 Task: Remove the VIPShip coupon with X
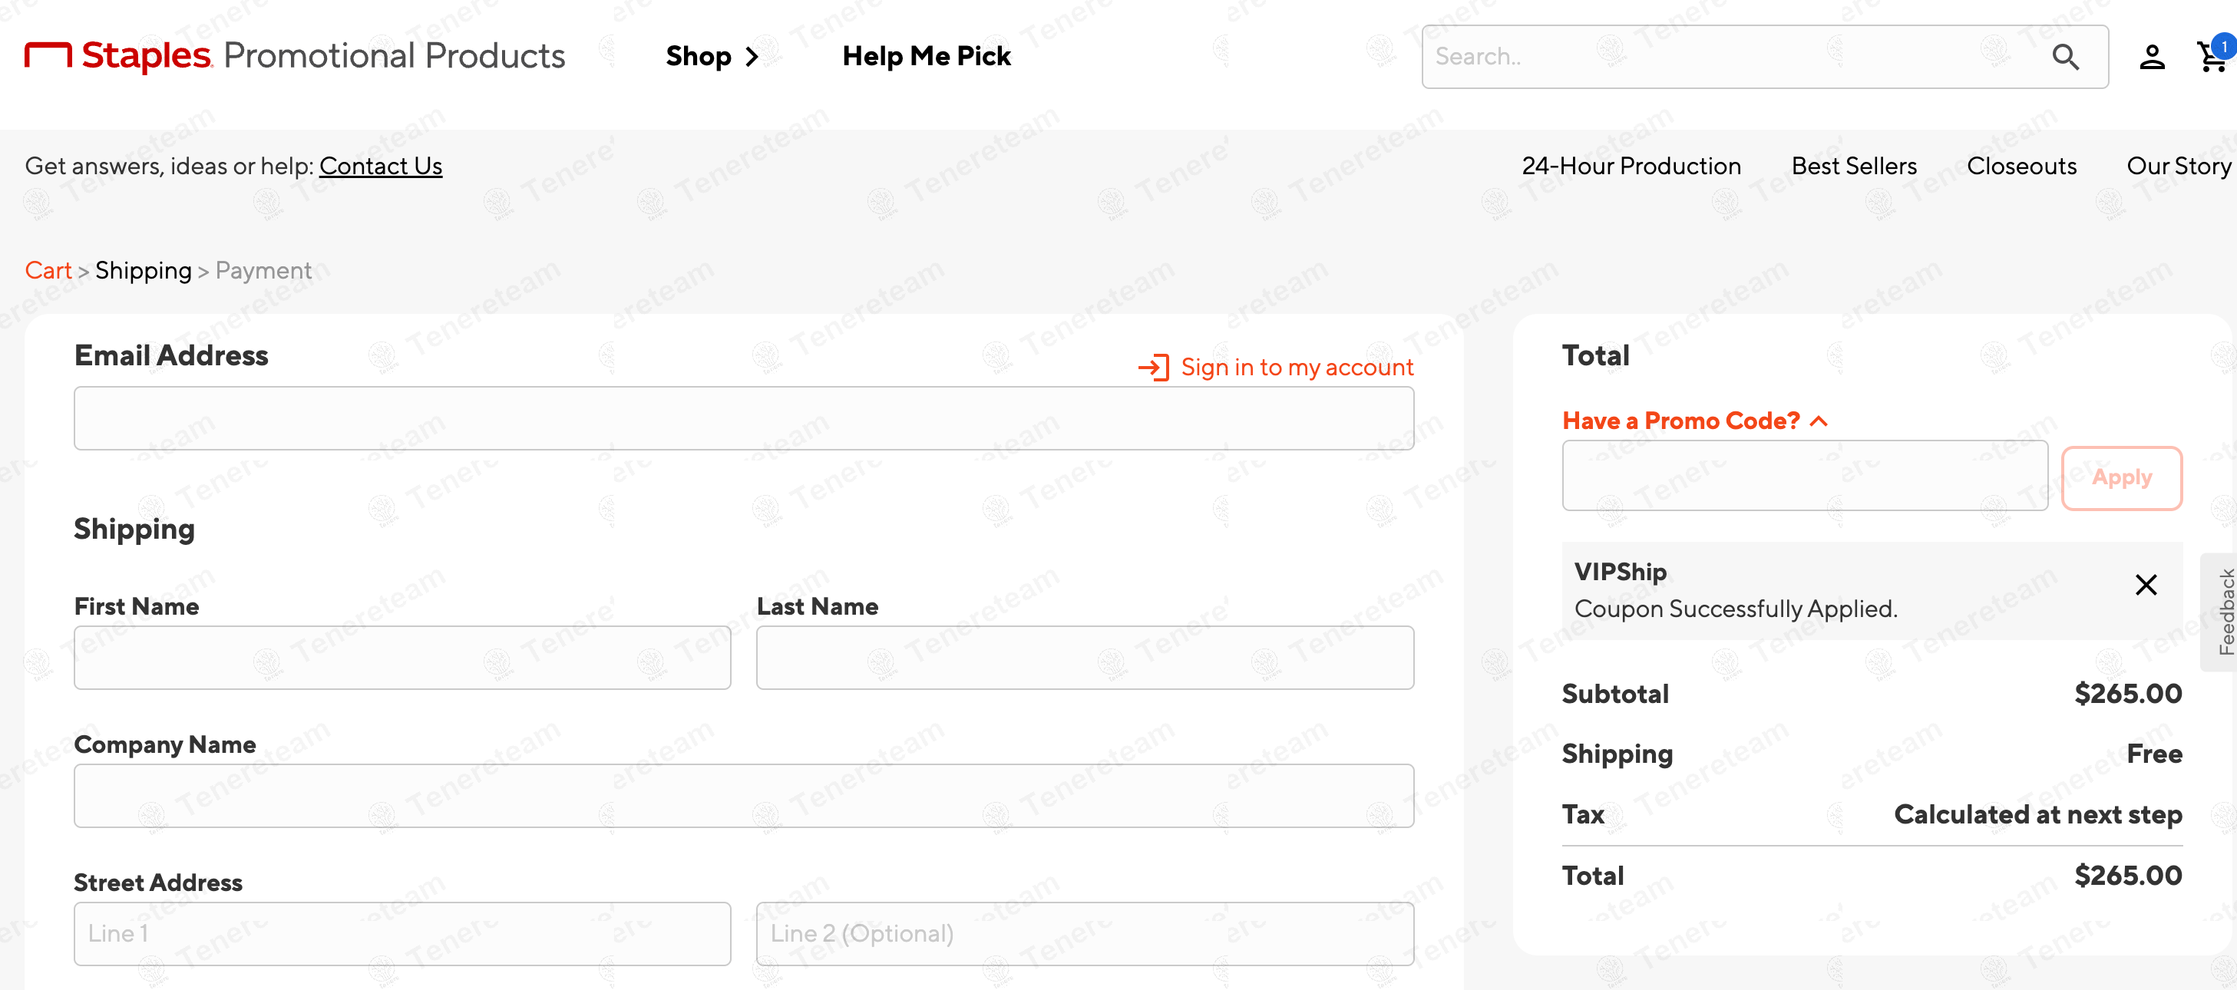tap(2145, 586)
